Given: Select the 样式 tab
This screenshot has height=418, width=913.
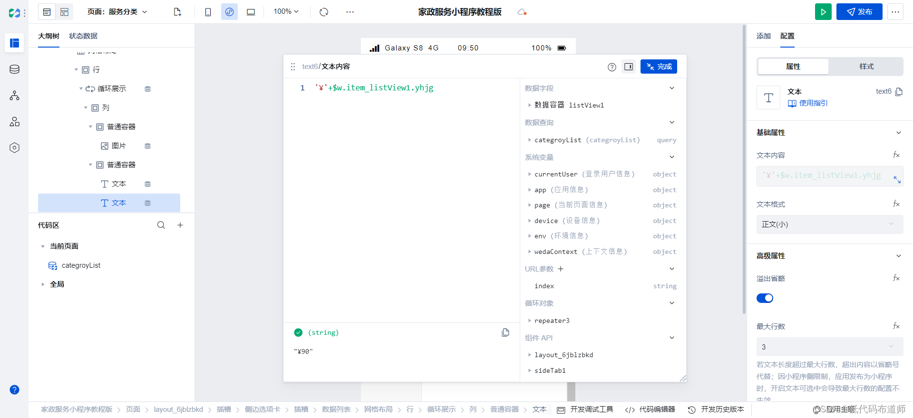Looking at the screenshot, I should coord(866,67).
